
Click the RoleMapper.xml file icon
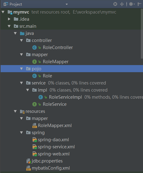coord(35,126)
